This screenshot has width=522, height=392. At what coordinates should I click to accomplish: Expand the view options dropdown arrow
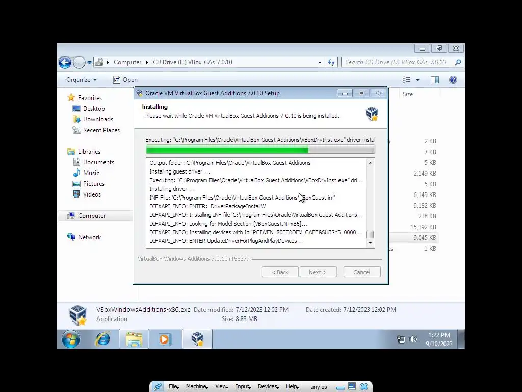(418, 80)
